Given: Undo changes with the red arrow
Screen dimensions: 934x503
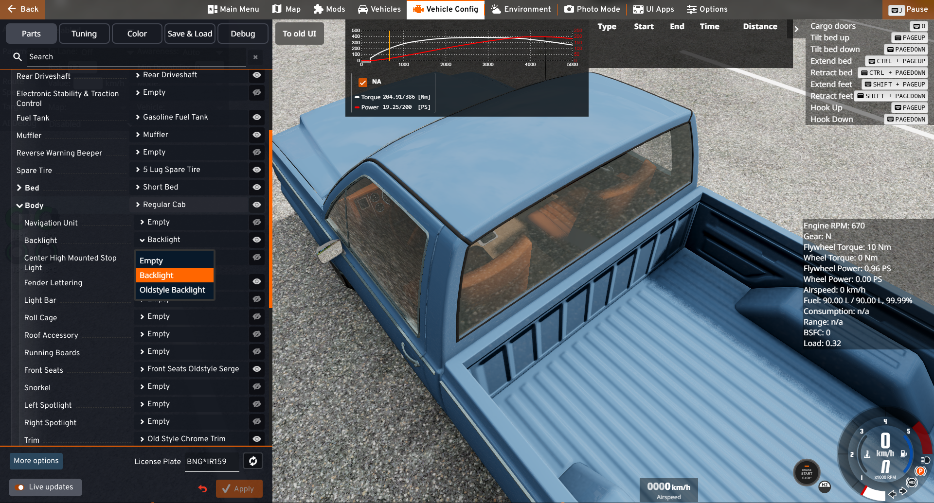Looking at the screenshot, I should pyautogui.click(x=203, y=488).
